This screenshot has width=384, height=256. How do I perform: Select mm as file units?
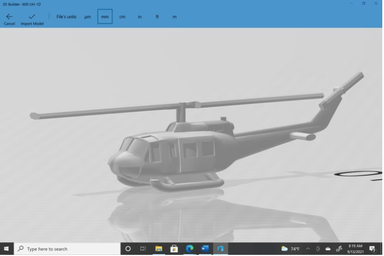click(105, 17)
